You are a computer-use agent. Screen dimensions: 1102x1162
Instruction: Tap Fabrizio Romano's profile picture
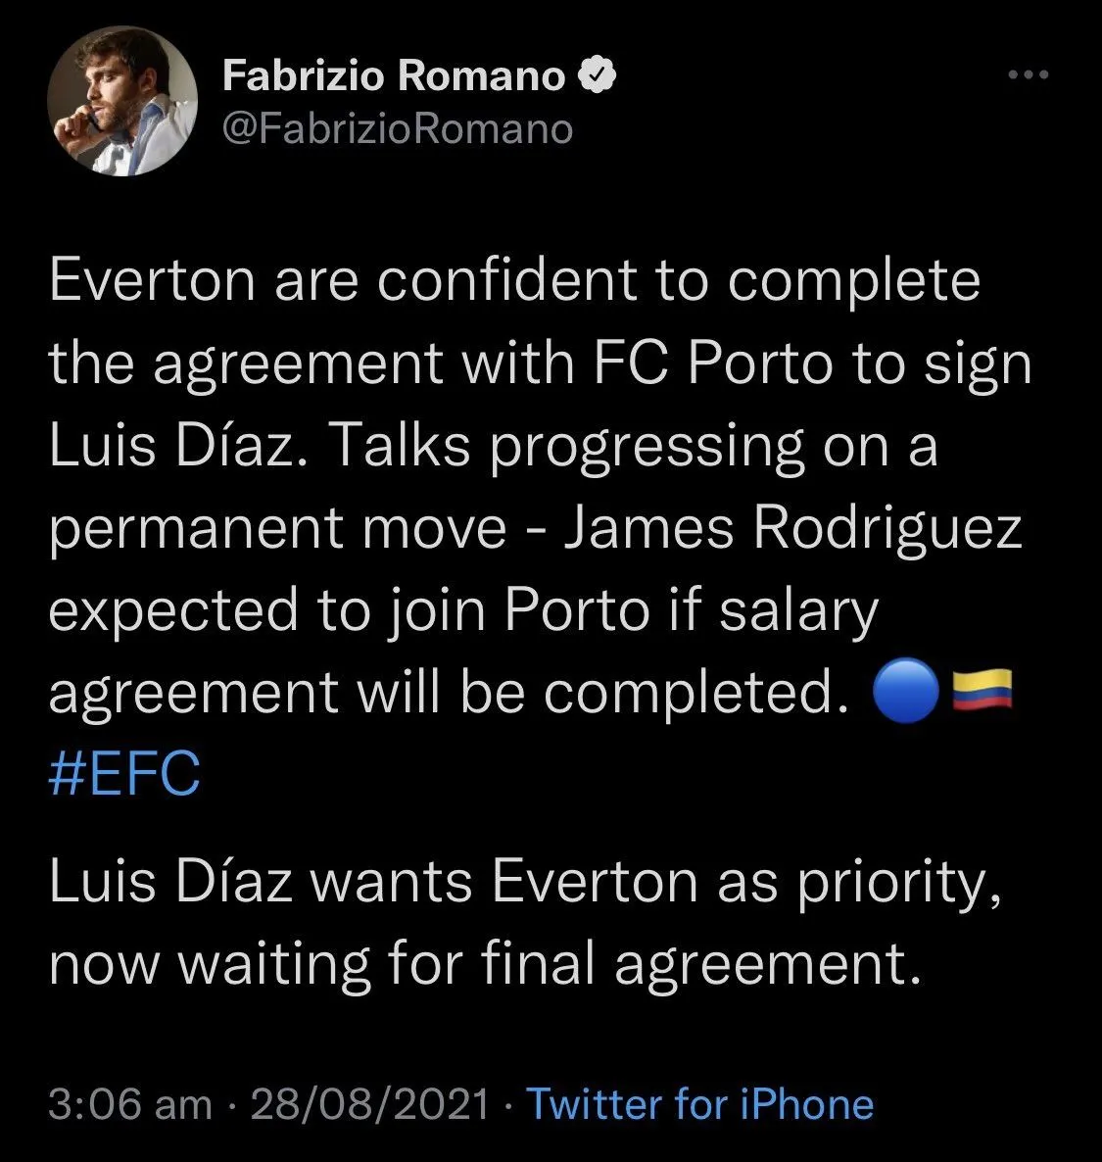(122, 102)
